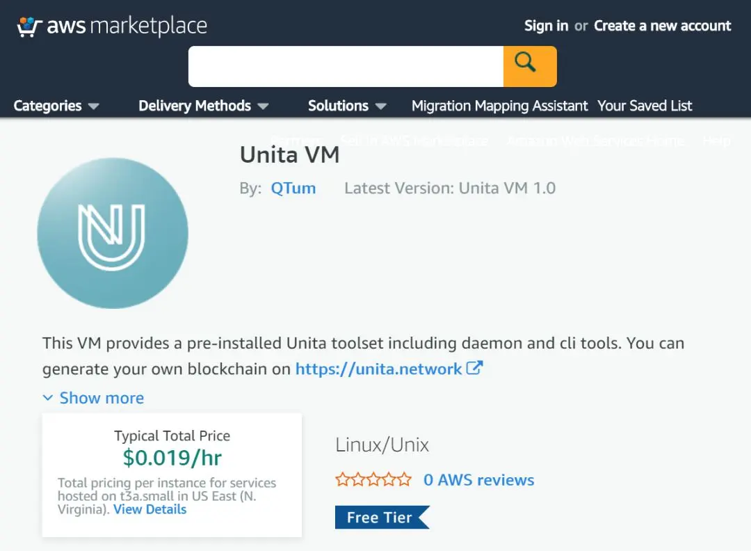Go to Your Saved List
The image size is (751, 551).
(x=645, y=106)
